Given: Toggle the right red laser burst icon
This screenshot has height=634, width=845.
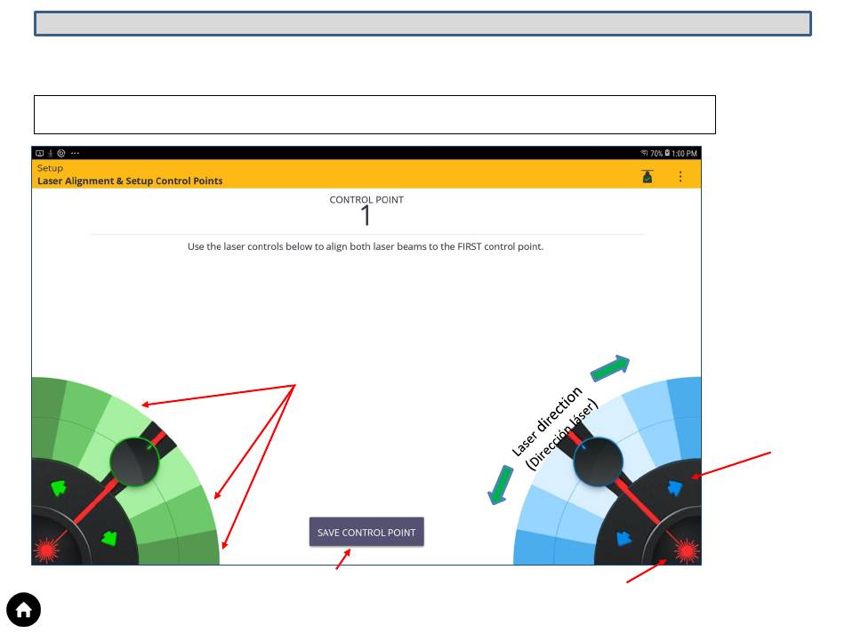Looking at the screenshot, I should click(x=687, y=550).
